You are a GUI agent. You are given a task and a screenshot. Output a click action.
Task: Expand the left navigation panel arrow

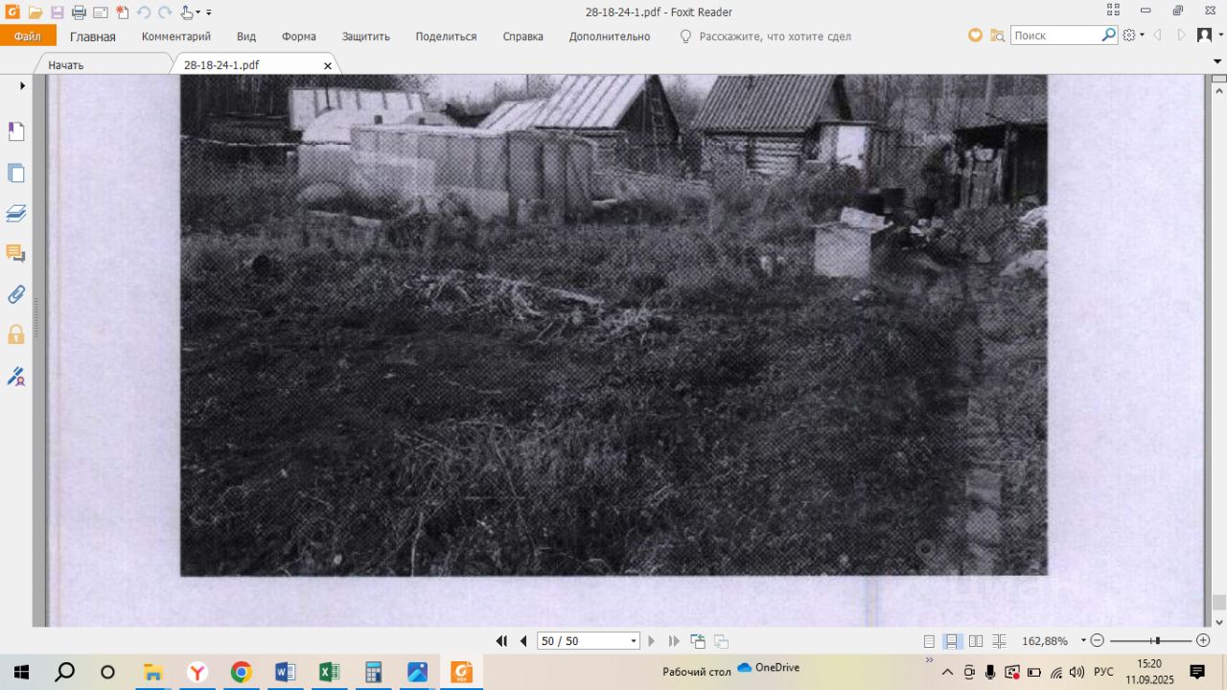tap(22, 85)
